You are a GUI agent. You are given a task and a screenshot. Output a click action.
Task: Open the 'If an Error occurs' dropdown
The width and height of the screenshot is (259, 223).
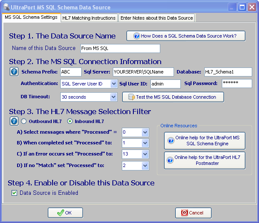145,154
